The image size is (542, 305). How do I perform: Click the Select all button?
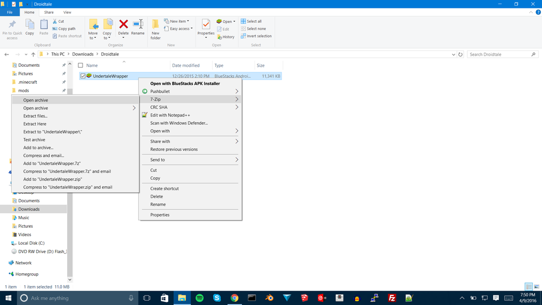point(251,21)
